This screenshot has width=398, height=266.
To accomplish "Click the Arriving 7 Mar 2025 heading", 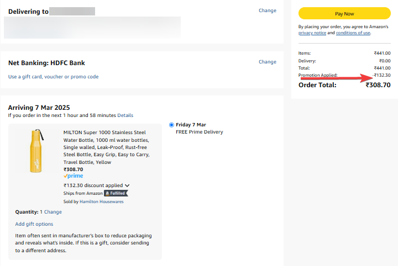I will click(39, 108).
